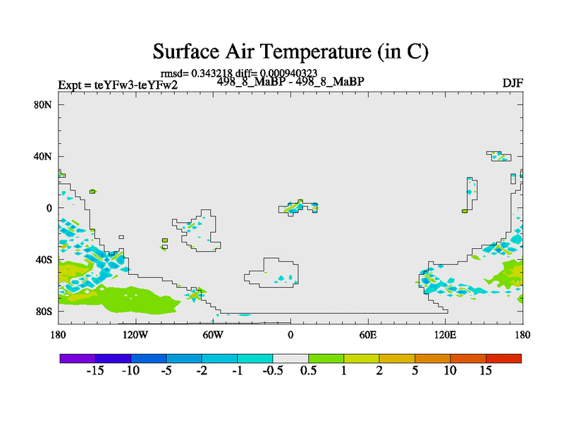Click the colorbar swatch between -10 and -5
This screenshot has height=423, width=564.
(148, 358)
